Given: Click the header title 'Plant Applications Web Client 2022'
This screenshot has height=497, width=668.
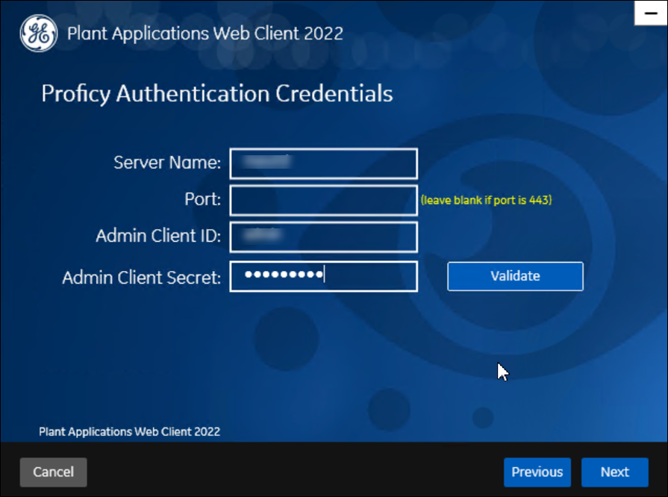Looking at the screenshot, I should tap(205, 34).
